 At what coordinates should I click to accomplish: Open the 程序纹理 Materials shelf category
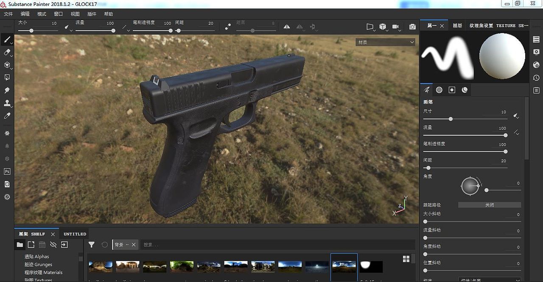pyautogui.click(x=43, y=272)
